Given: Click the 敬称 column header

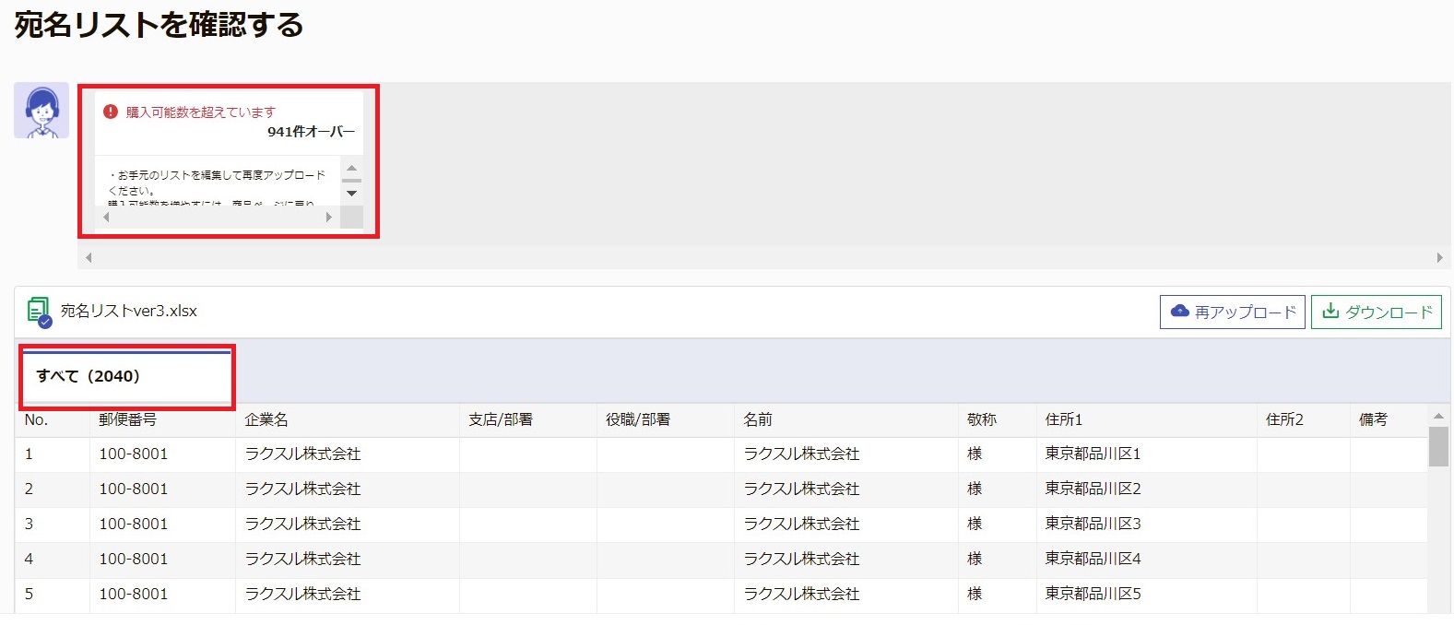Looking at the screenshot, I should point(997,420).
